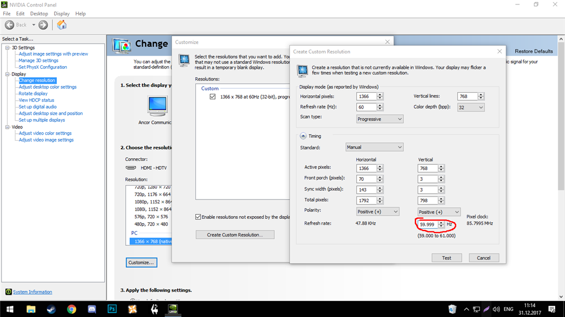Image resolution: width=565 pixels, height=317 pixels.
Task: Open the System Information link
Action: pyautogui.click(x=33, y=292)
